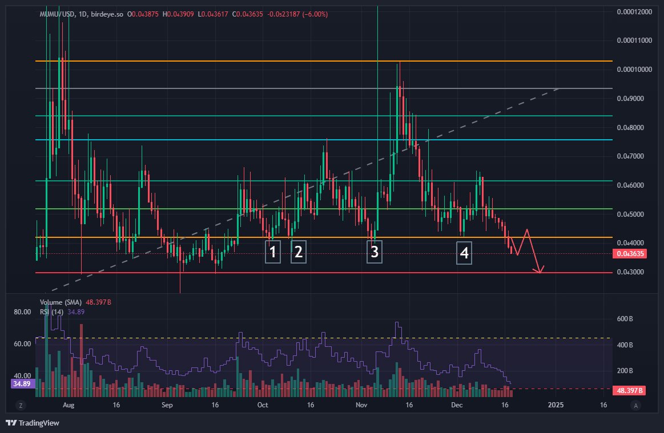Open timezone options via the Z icon
The height and width of the screenshot is (433, 664).
pyautogui.click(x=21, y=405)
